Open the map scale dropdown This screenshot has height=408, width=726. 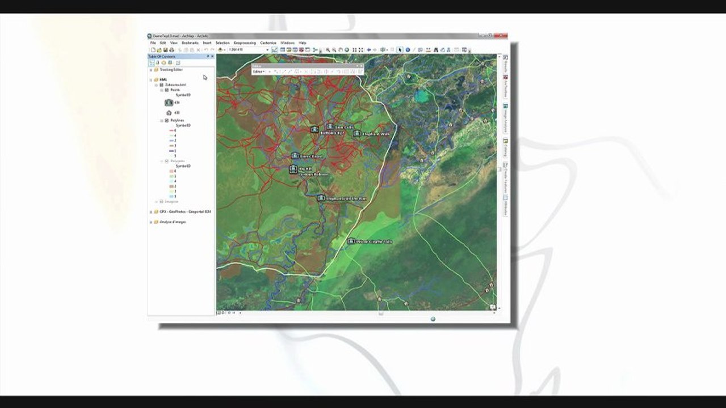(x=267, y=50)
